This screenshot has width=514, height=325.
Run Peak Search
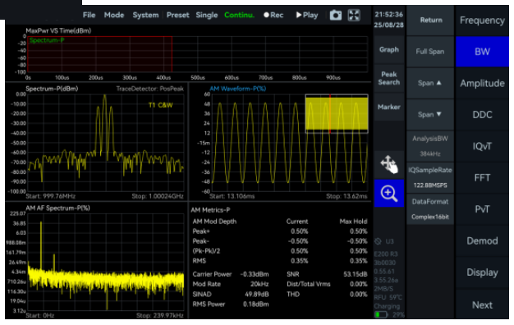[388, 78]
